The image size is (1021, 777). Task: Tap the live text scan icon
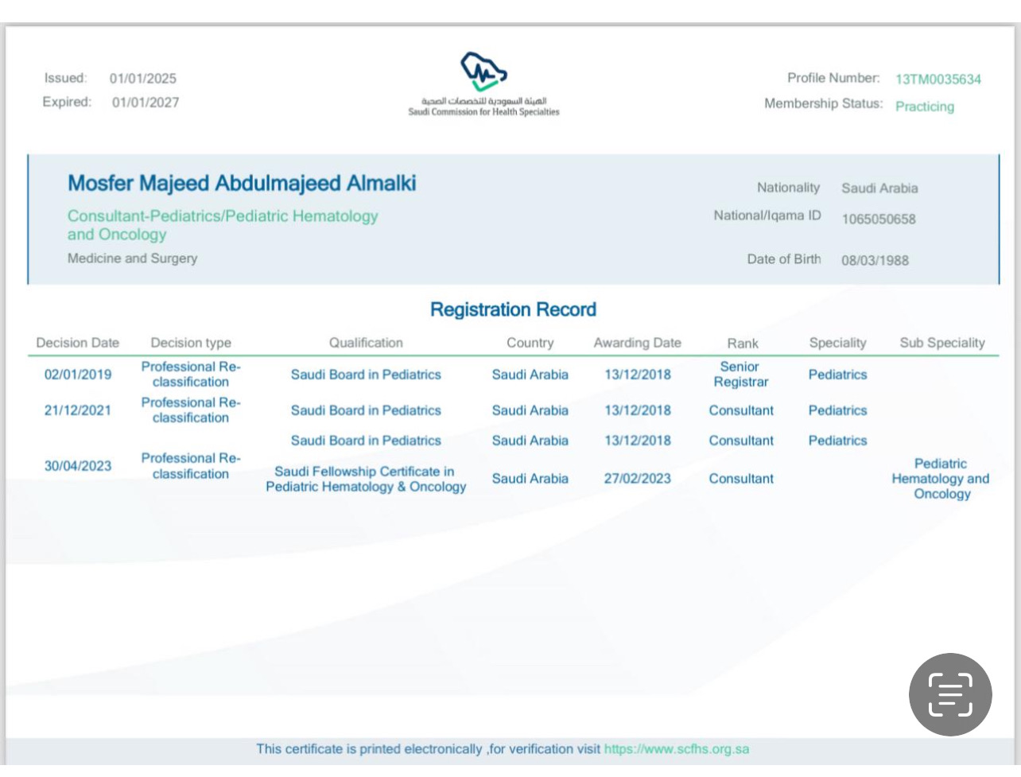[950, 694]
